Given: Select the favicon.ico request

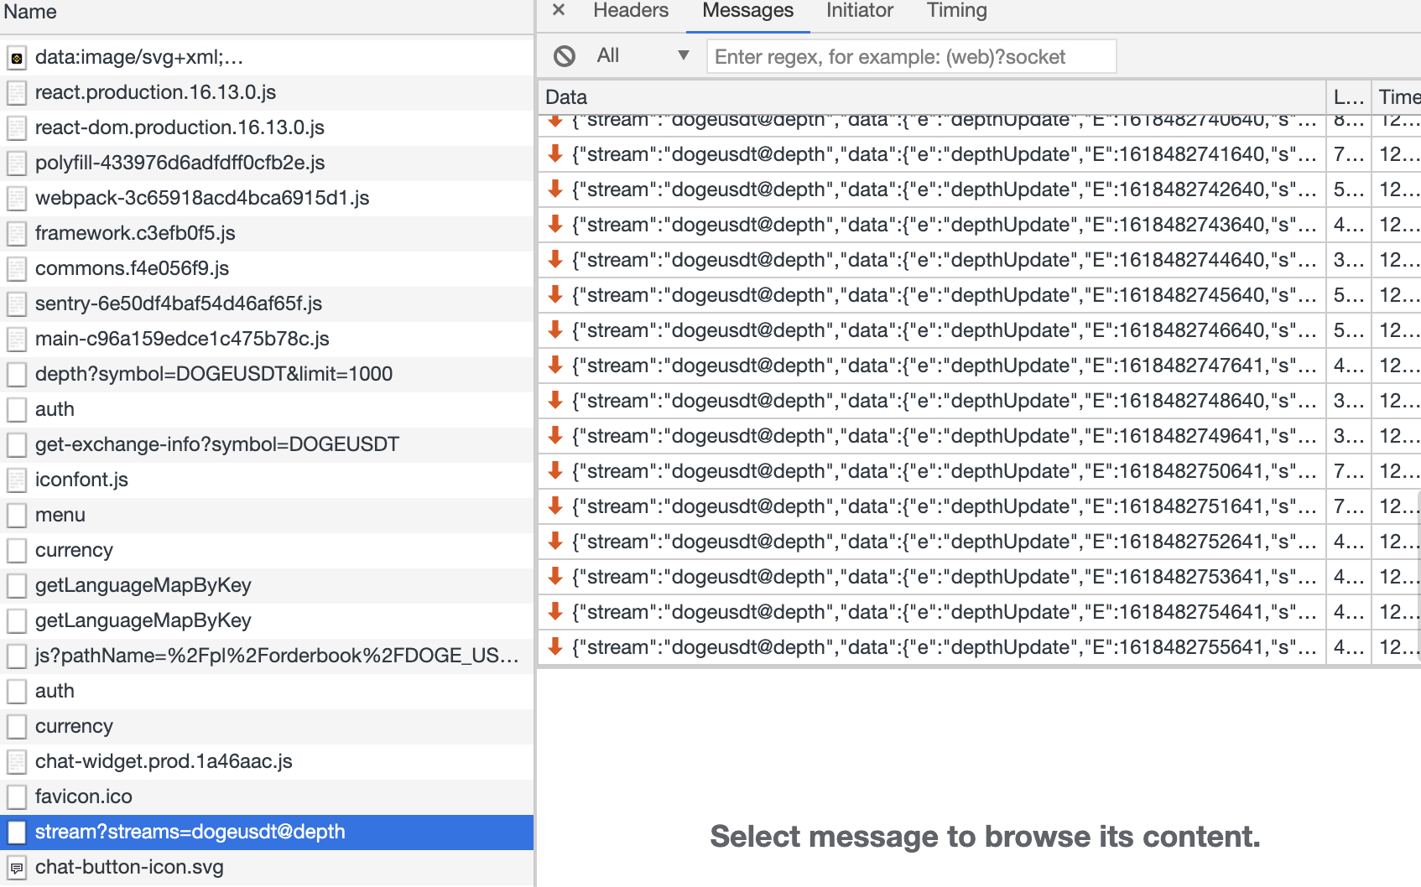Looking at the screenshot, I should [x=83, y=796].
